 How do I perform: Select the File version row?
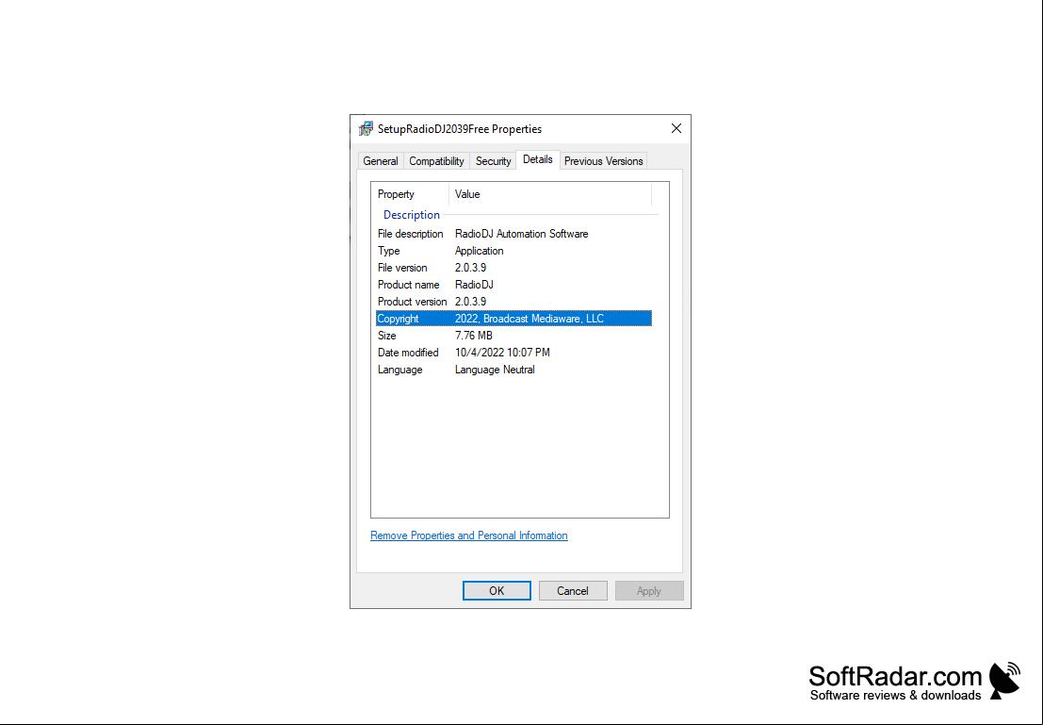click(513, 268)
